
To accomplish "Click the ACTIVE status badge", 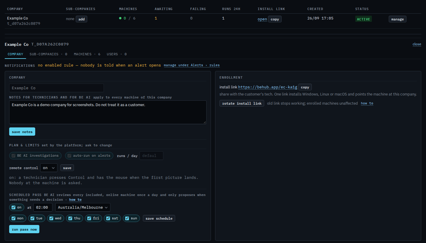I will coord(363,19).
